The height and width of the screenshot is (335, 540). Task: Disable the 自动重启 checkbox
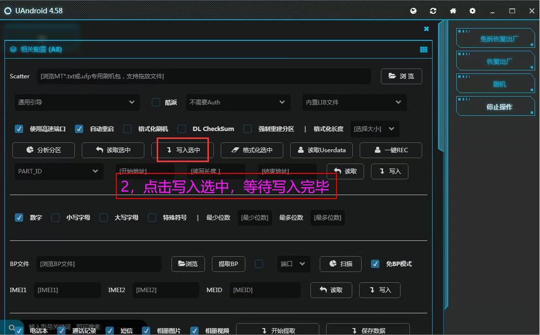tap(79, 129)
